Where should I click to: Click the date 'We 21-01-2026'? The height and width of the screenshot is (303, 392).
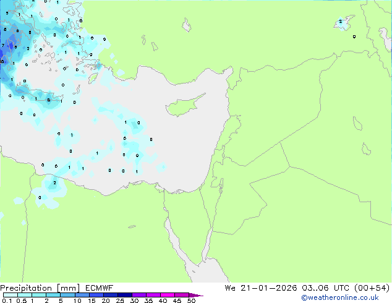click(x=261, y=288)
